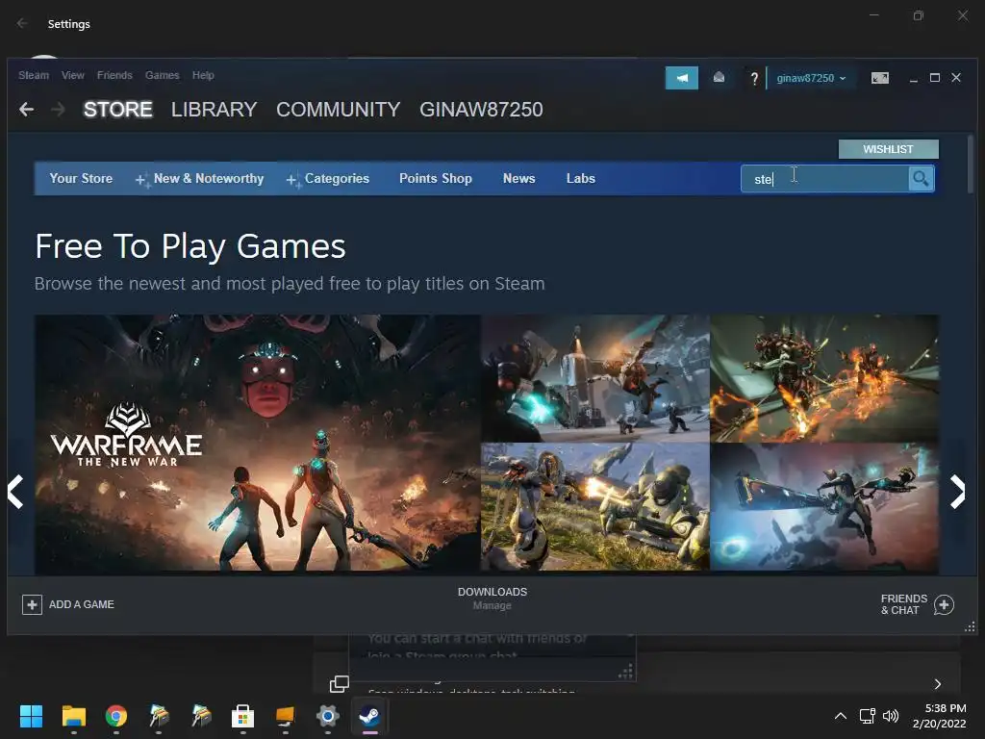Open the Steam inbox envelope icon
This screenshot has width=985, height=739.
click(x=719, y=77)
